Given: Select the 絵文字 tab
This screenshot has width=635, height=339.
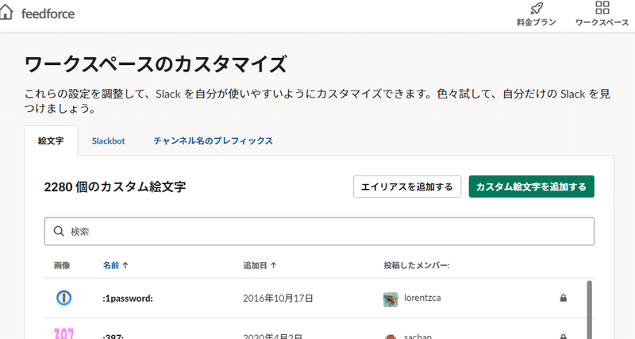Looking at the screenshot, I should [51, 141].
